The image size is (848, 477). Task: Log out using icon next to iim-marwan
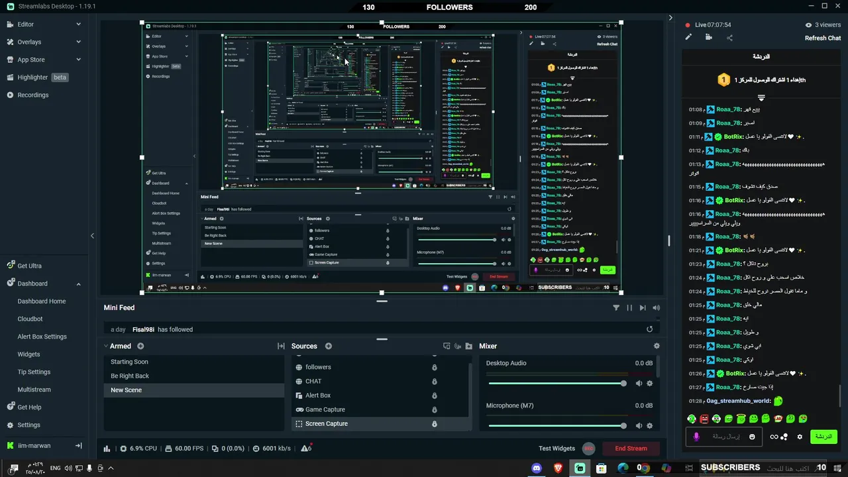click(x=78, y=445)
